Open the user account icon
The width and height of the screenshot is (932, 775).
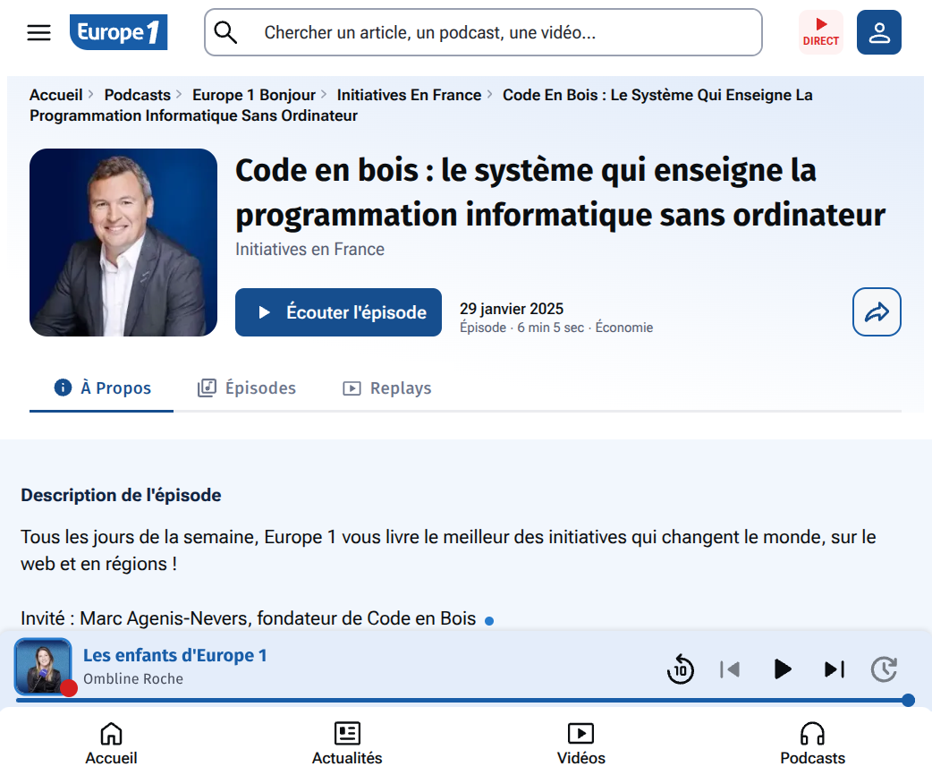(x=879, y=32)
